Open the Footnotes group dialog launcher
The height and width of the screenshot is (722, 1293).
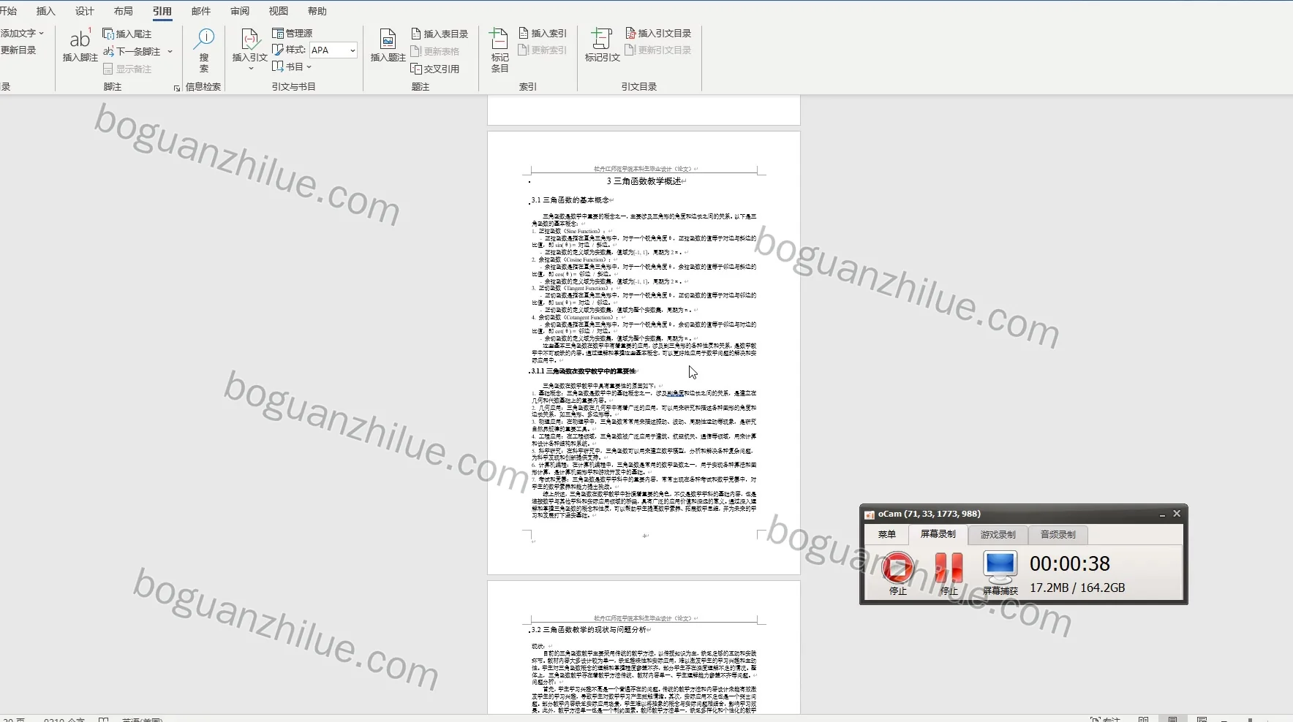[x=176, y=88]
